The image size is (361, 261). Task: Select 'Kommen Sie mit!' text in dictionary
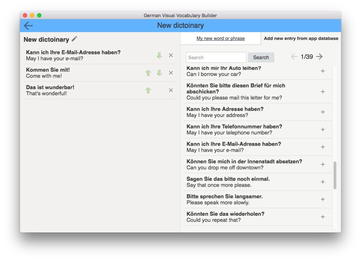coord(48,70)
